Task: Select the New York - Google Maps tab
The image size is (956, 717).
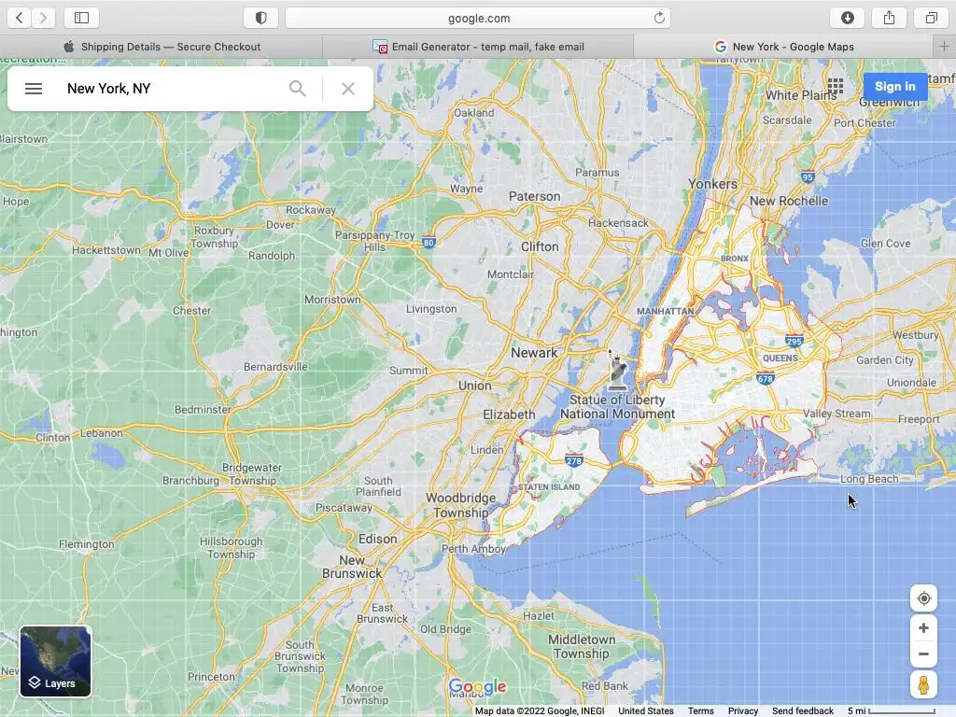Action: 783,47
